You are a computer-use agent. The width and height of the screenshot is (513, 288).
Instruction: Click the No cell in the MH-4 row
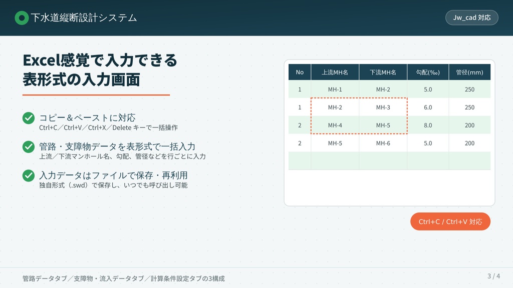click(x=300, y=125)
